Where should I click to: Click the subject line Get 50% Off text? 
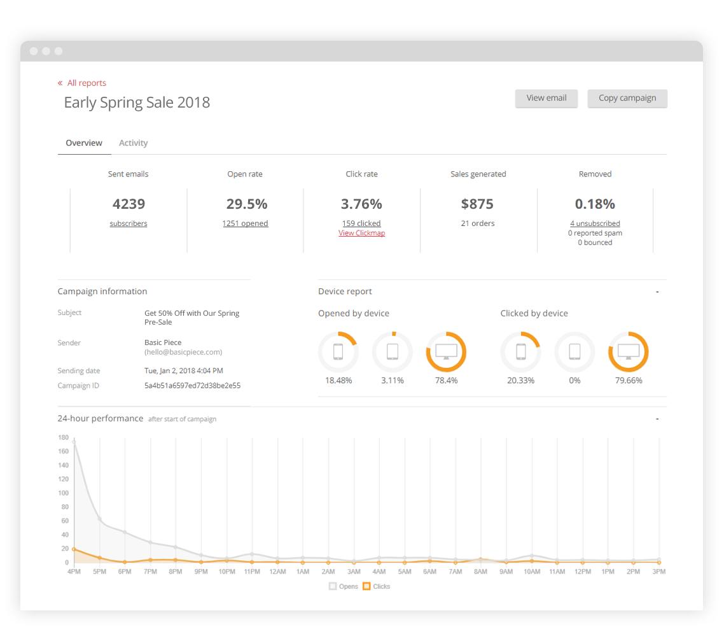pos(191,318)
